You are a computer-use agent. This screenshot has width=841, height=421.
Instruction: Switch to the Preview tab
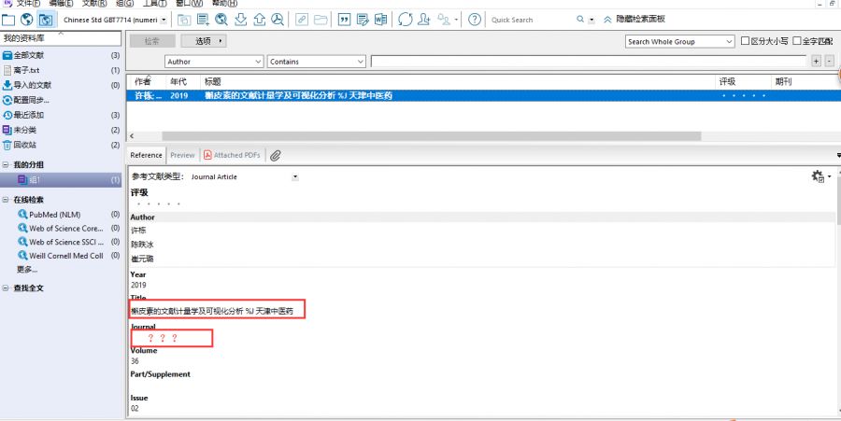[182, 155]
